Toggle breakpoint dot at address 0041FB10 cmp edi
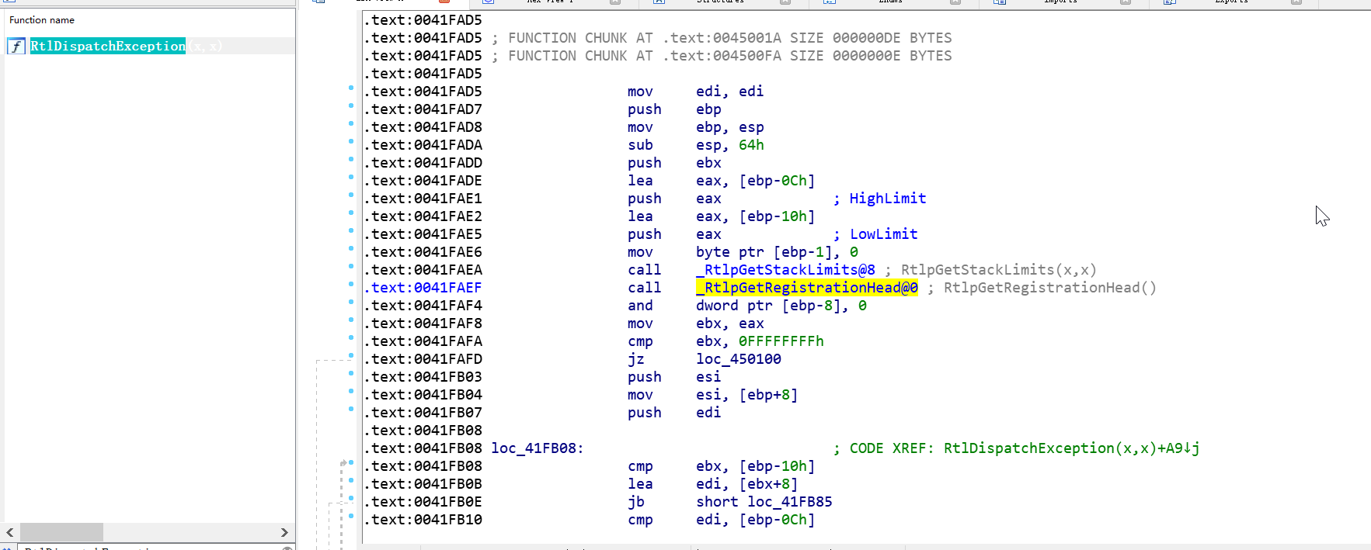The image size is (1371, 550). click(351, 516)
